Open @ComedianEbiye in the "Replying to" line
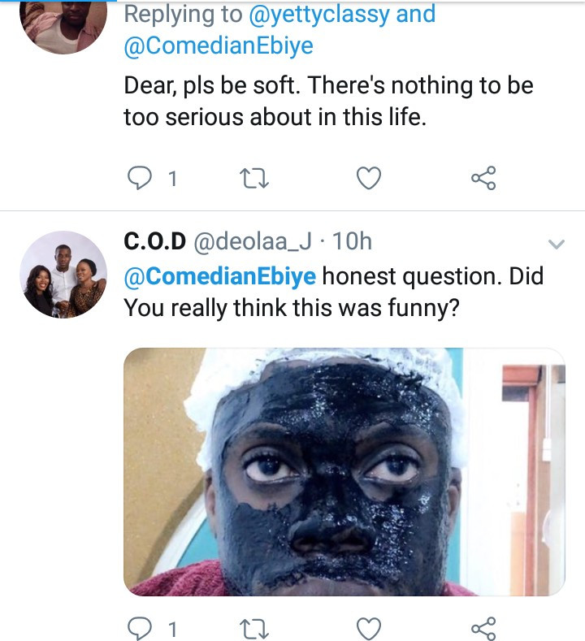The width and height of the screenshot is (585, 641). coord(218,46)
